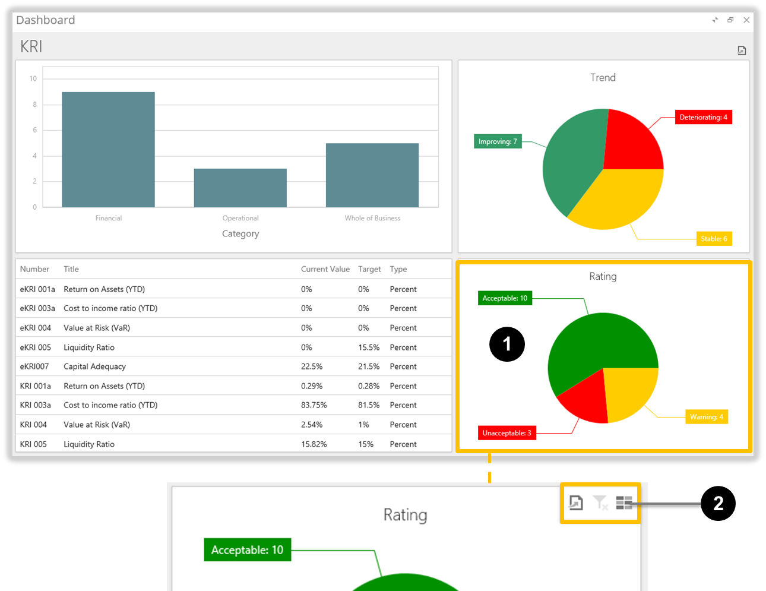
Task: Sort by the Target column header
Action: [369, 269]
